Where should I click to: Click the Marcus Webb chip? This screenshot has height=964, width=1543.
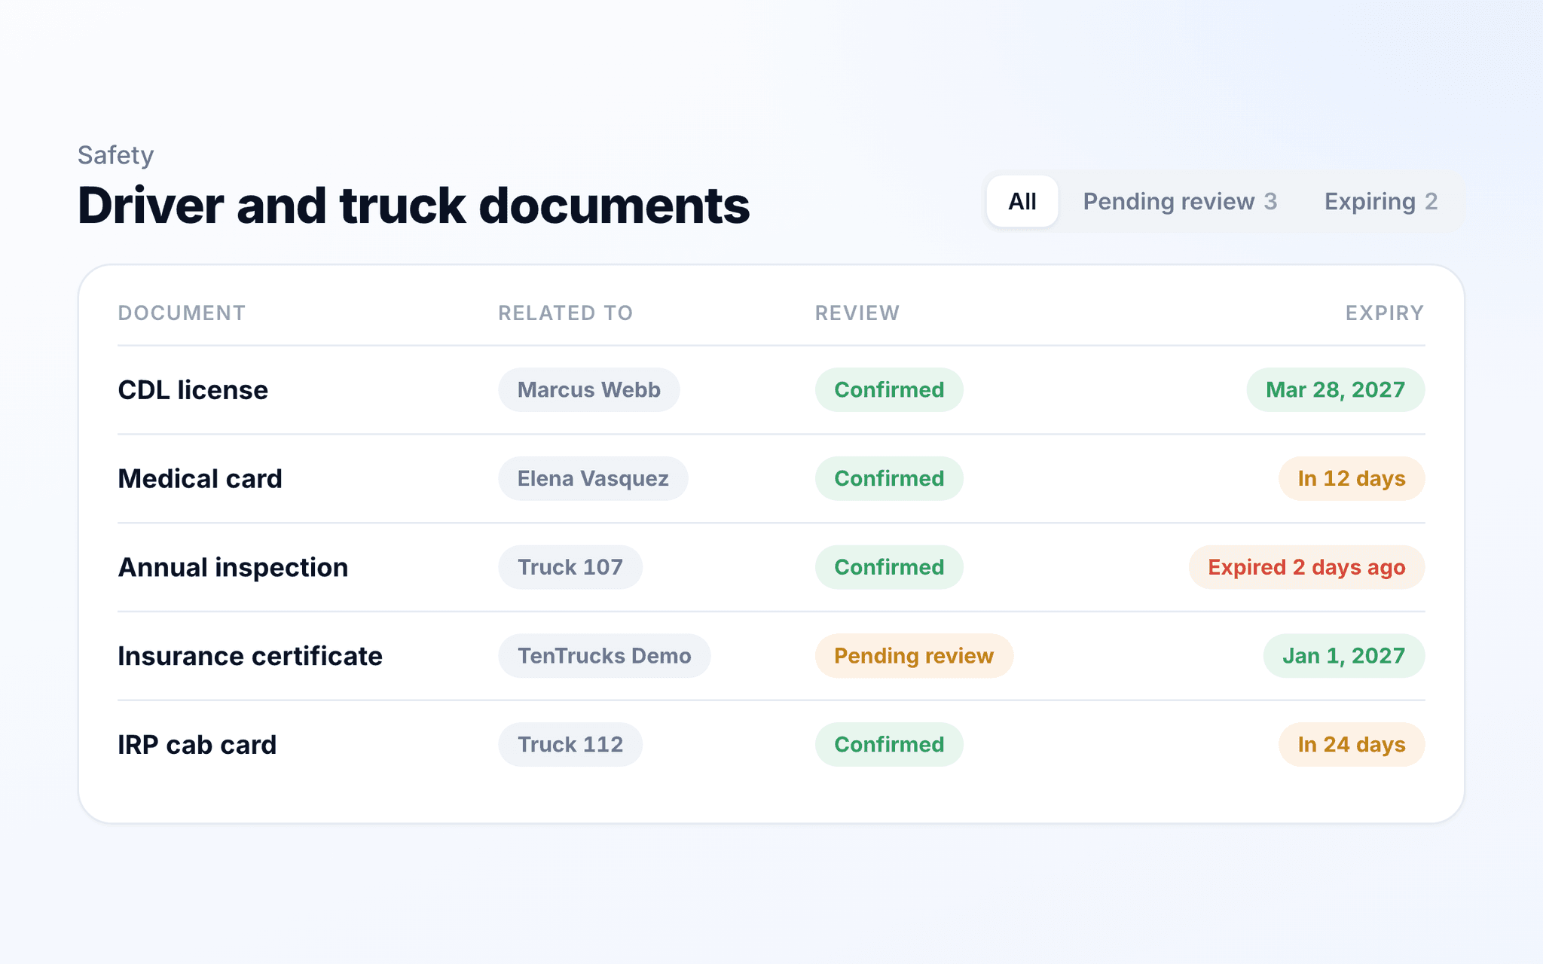click(x=588, y=390)
